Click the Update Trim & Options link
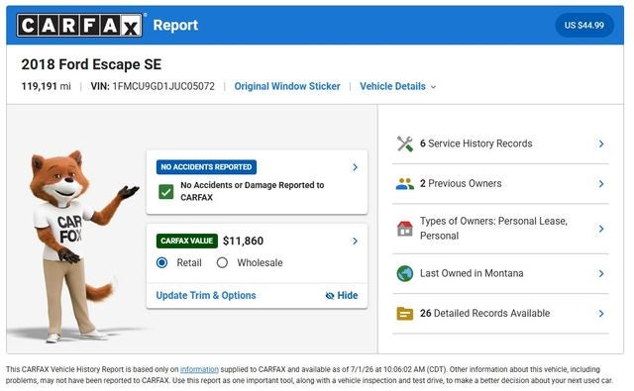 pos(206,296)
